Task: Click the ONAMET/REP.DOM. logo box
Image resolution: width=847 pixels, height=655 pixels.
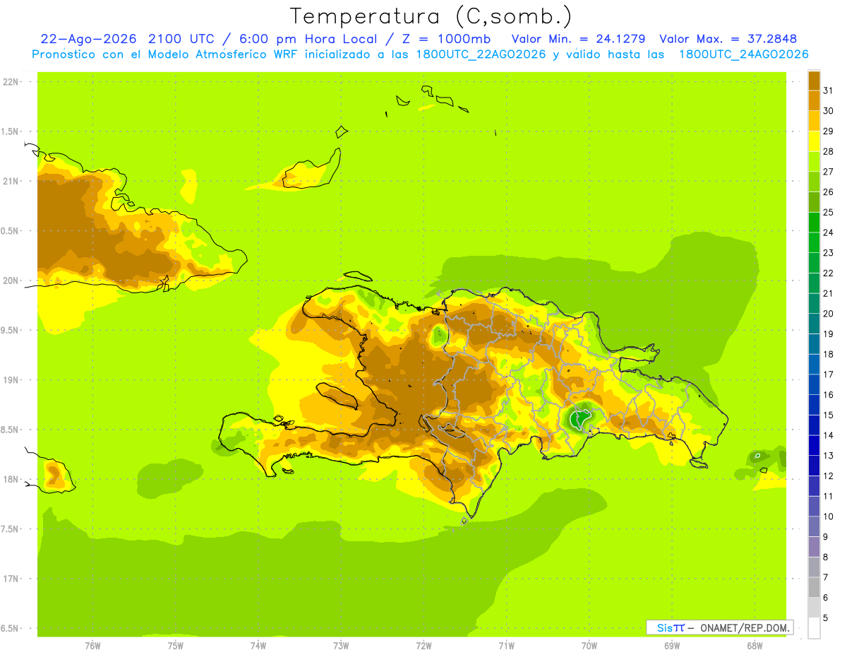Action: tap(719, 627)
